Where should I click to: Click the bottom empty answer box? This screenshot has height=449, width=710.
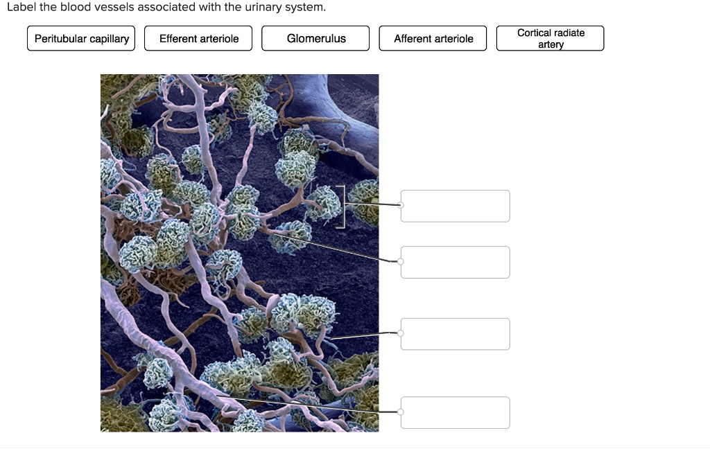pos(455,412)
